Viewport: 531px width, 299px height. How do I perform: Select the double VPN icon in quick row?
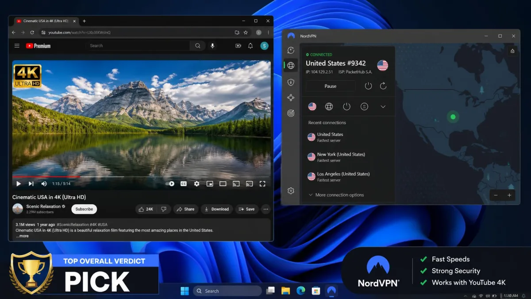click(364, 106)
